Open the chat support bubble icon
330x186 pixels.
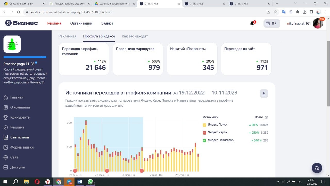317,168
